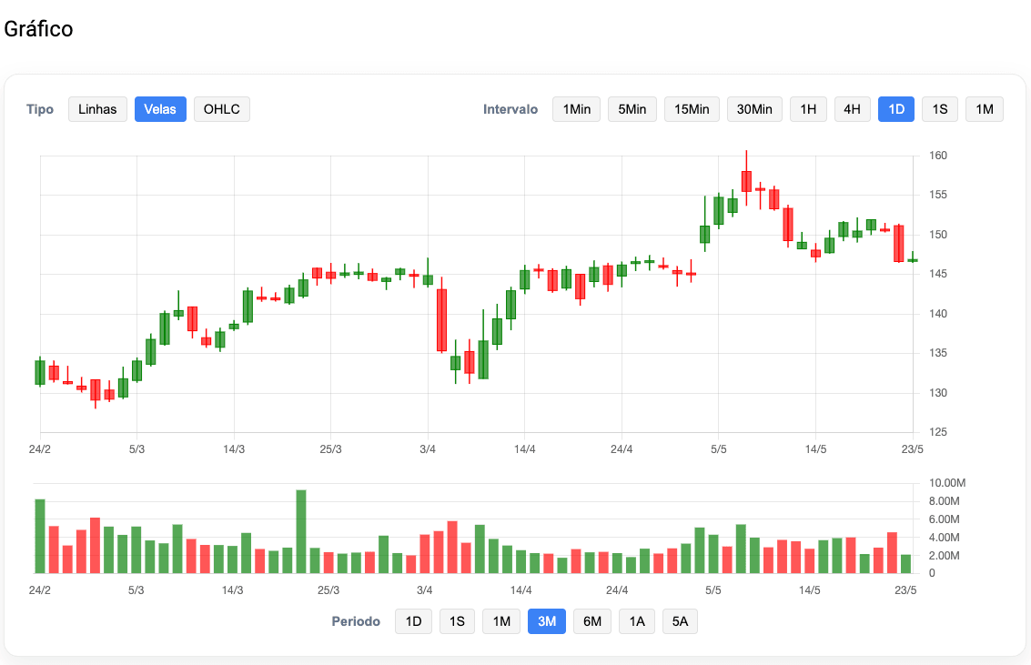Click the highest candle near 160
1031x665 pixels.
click(746, 180)
